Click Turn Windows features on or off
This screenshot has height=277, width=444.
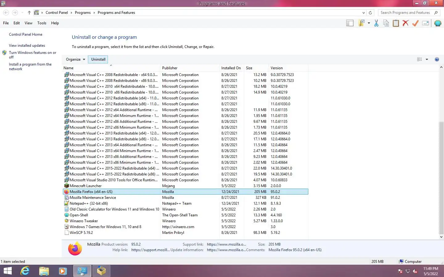pos(32,55)
